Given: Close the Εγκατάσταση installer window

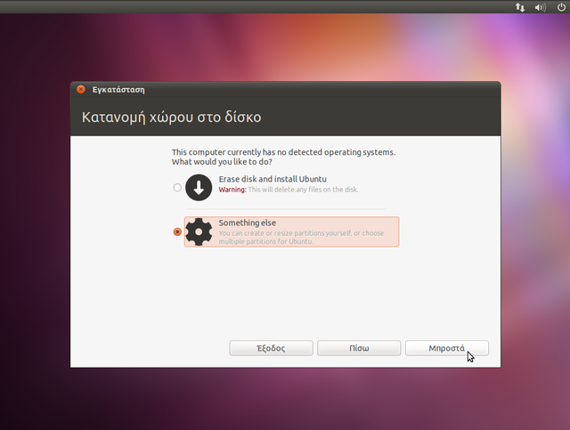Looking at the screenshot, I should point(81,89).
